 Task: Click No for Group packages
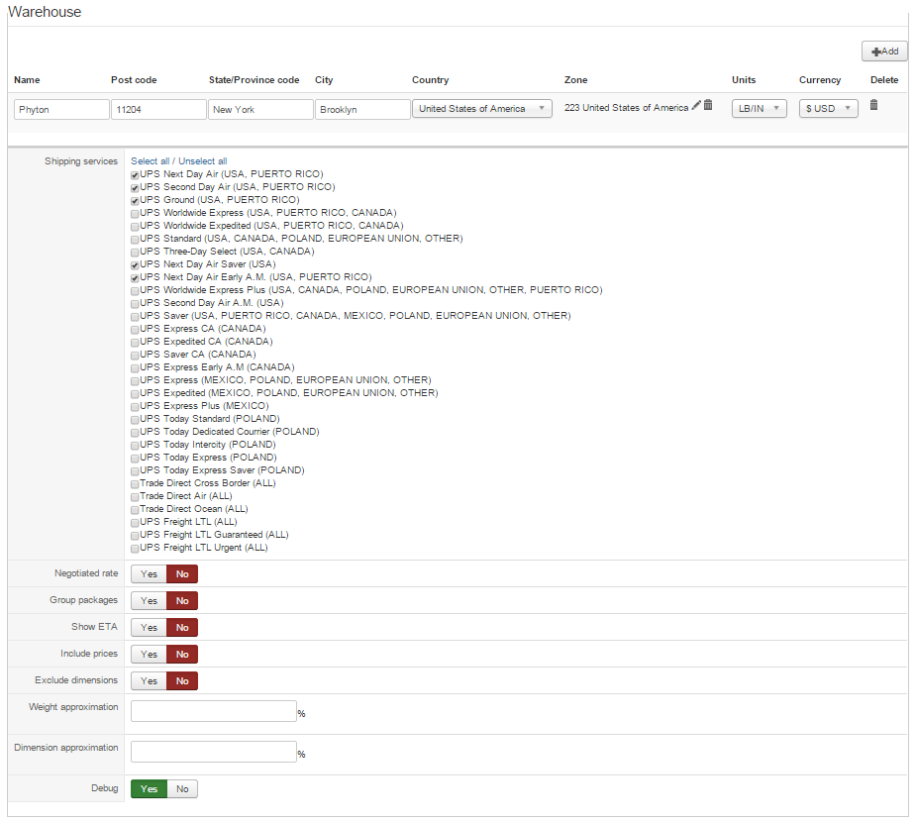tap(182, 601)
